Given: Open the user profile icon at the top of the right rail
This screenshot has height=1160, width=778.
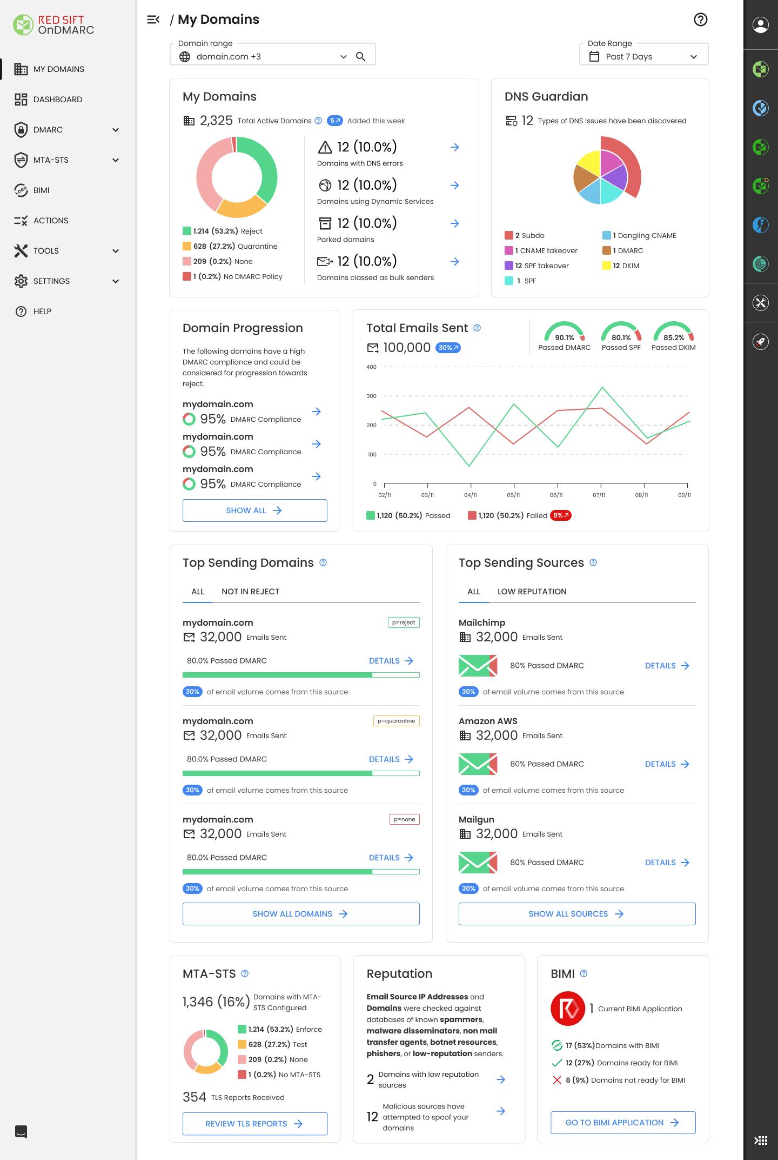Looking at the screenshot, I should coord(761,25).
